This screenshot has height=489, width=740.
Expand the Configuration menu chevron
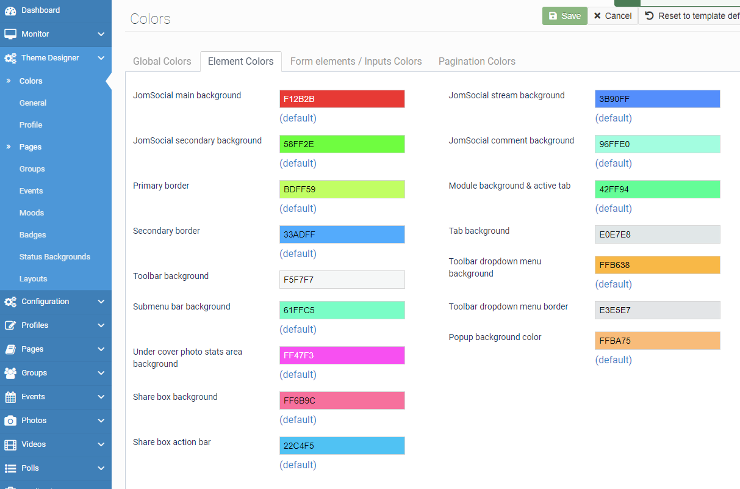(x=101, y=302)
